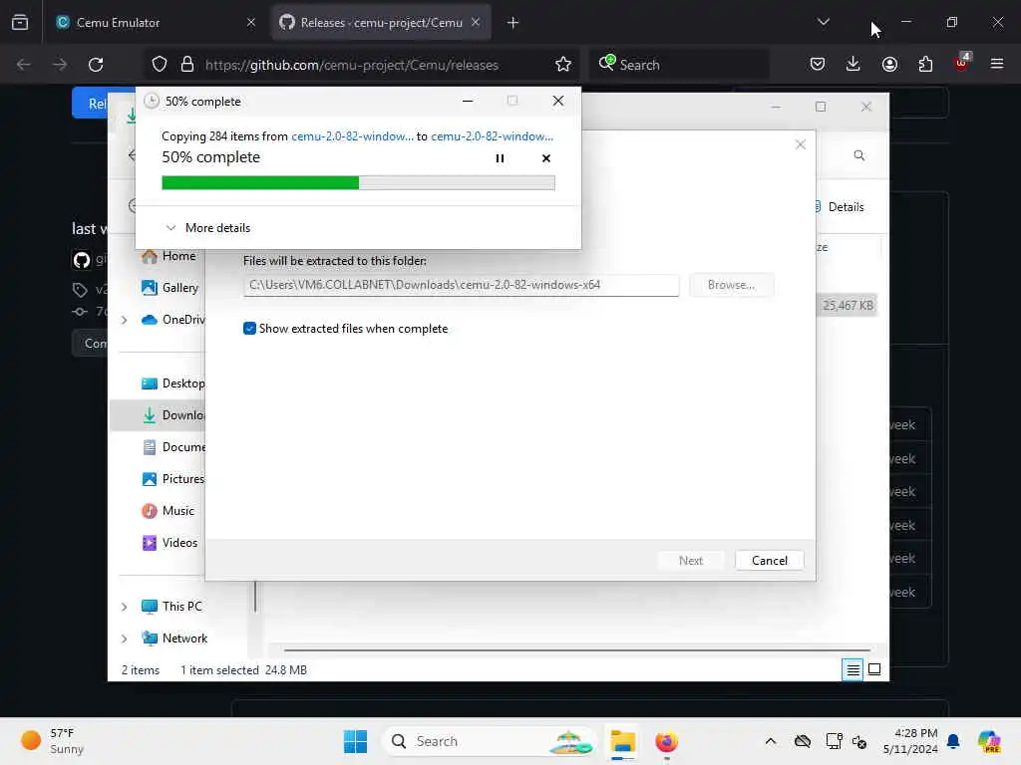
Task: Close the Cemu Emulator tab
Action: [x=251, y=23]
